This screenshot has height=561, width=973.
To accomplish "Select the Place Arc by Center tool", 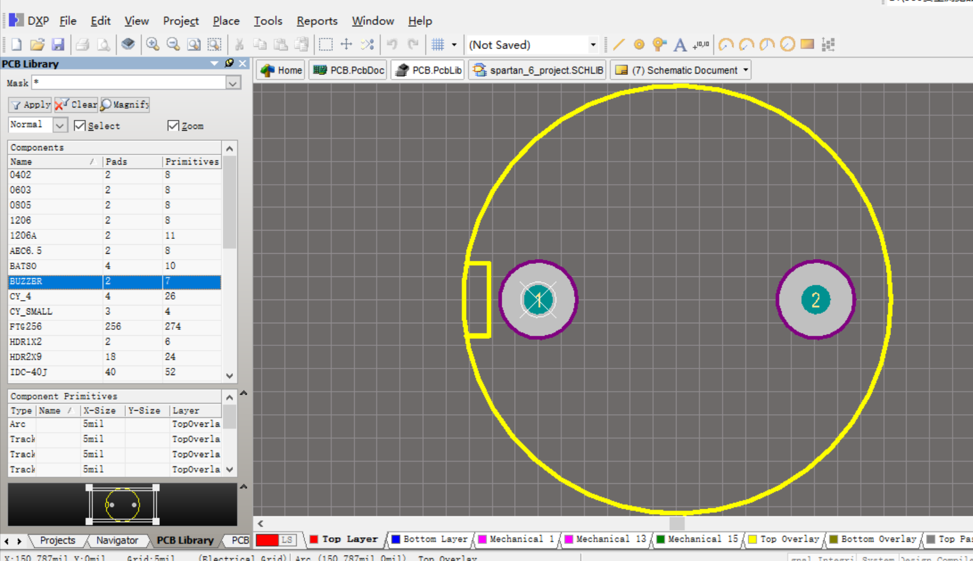I will [x=726, y=45].
